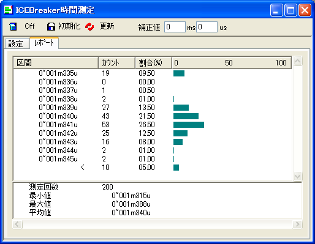Viewport: 315px width, 244px height.
Task: Click the 測定回数 label
Action: (x=44, y=187)
